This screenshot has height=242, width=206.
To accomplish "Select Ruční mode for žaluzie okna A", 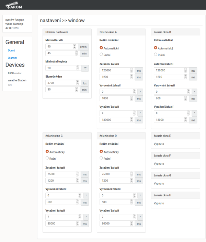I will pyautogui.click(x=101, y=54).
